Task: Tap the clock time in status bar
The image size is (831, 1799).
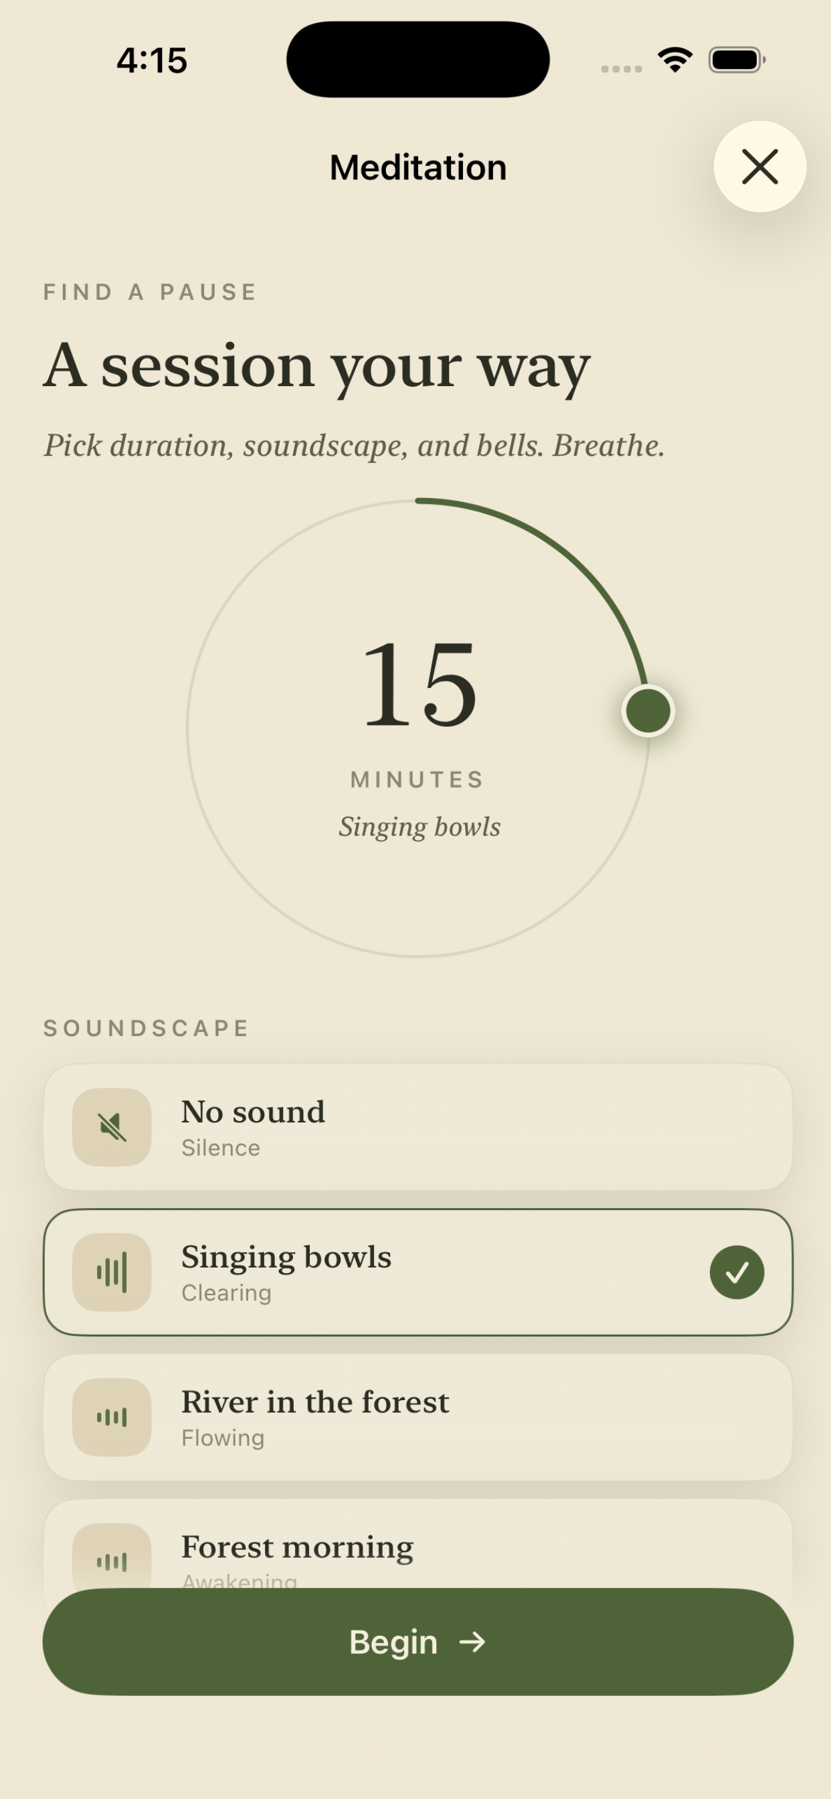Action: coord(153,60)
